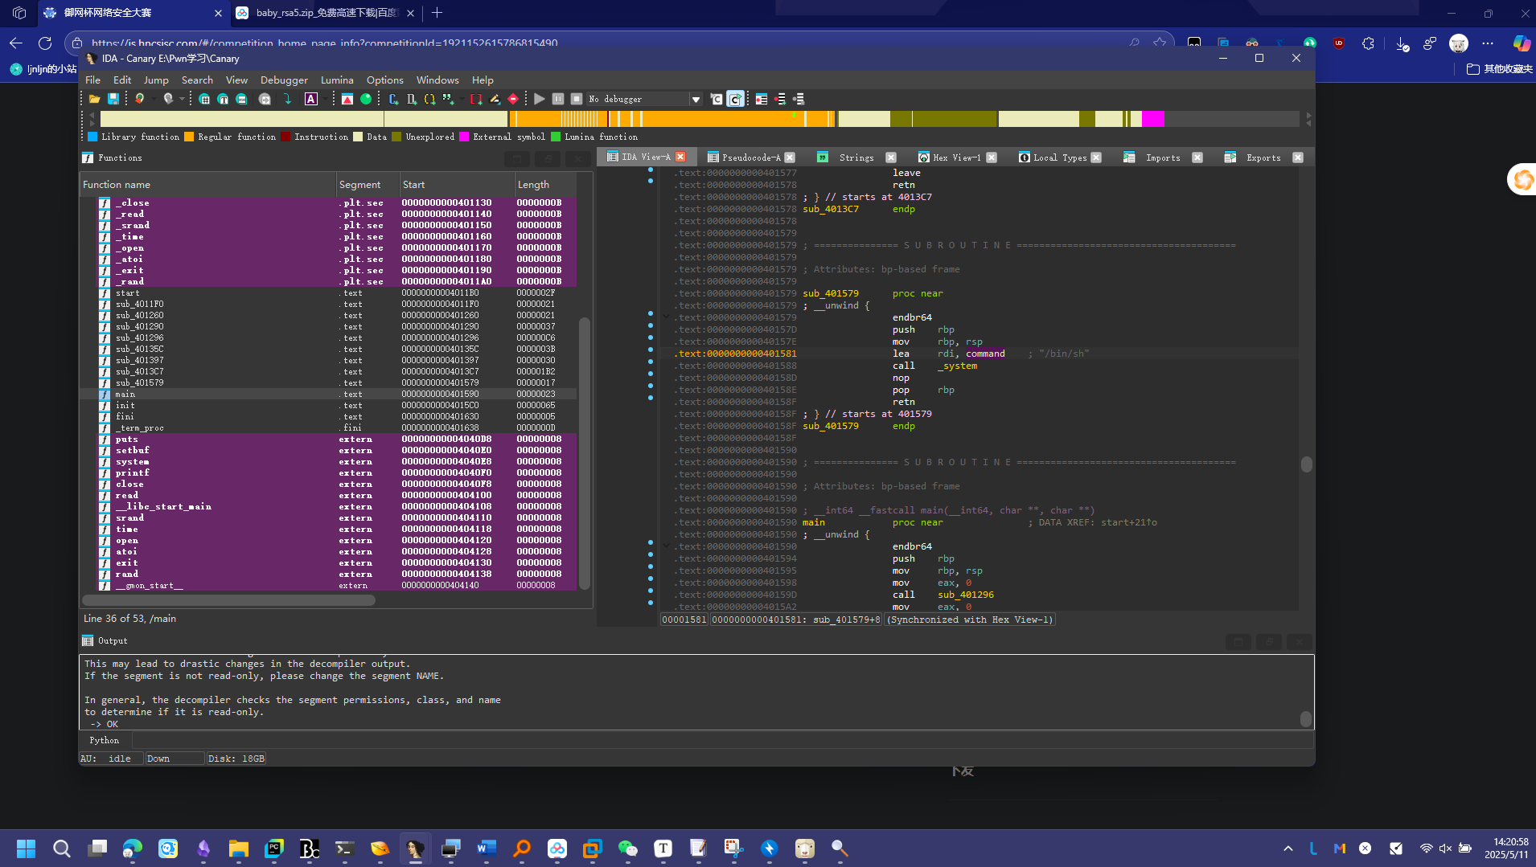The height and width of the screenshot is (867, 1536).
Task: Switch to the Imports tab
Action: [x=1163, y=157]
